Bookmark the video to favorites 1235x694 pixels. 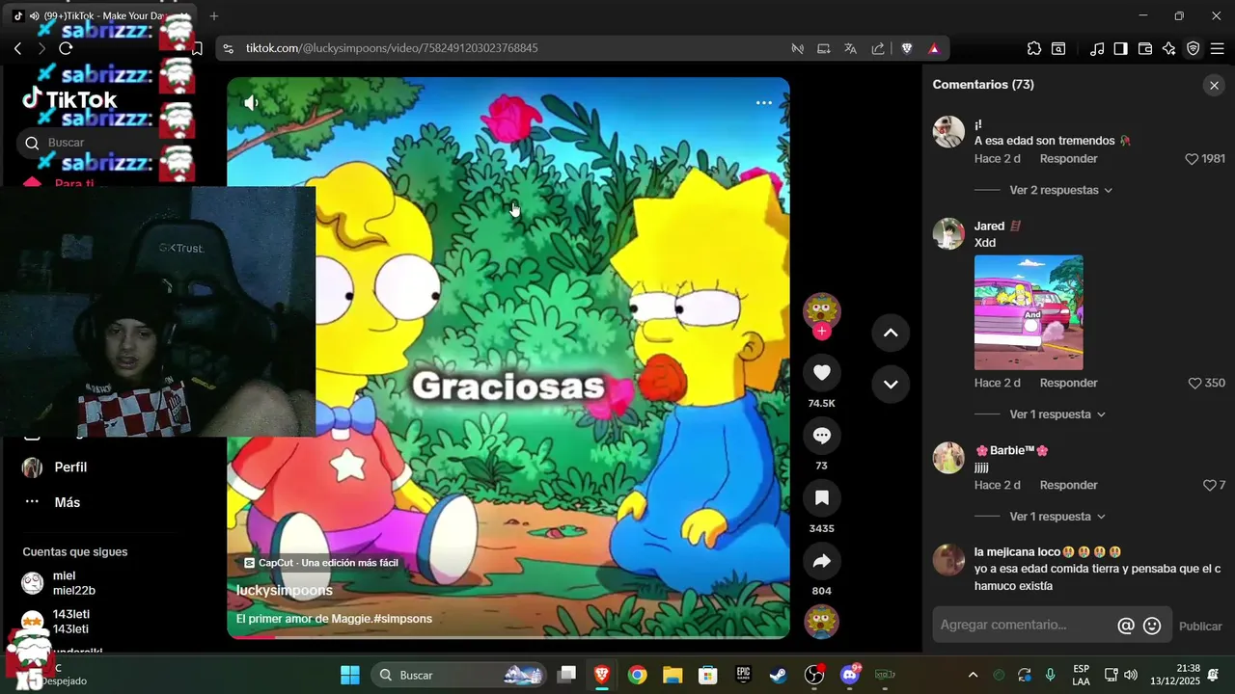(822, 498)
